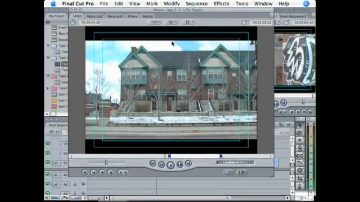Collapse pink Tape bin in Browser
Screen dimensions: 360x202
[x=48, y=76]
